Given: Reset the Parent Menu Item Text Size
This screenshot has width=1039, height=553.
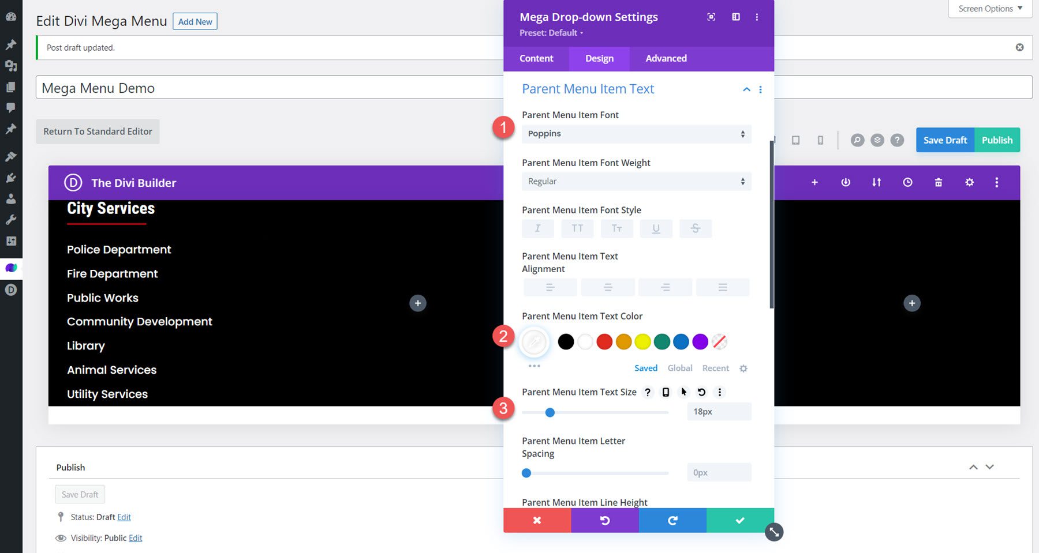Looking at the screenshot, I should [x=701, y=392].
